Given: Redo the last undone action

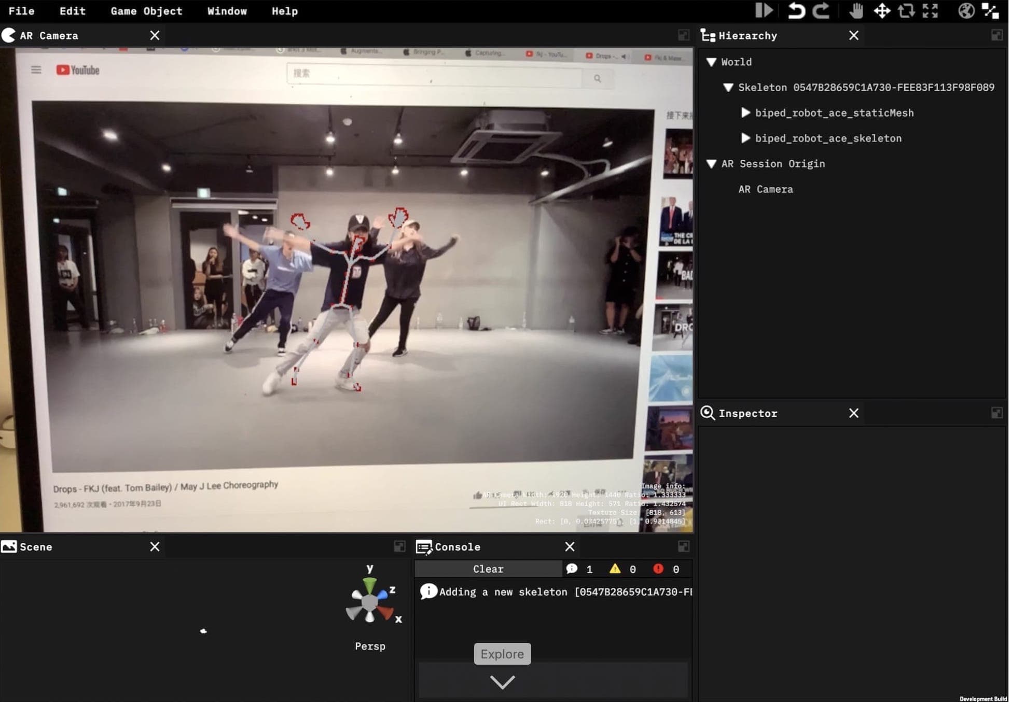Looking at the screenshot, I should [x=821, y=10].
